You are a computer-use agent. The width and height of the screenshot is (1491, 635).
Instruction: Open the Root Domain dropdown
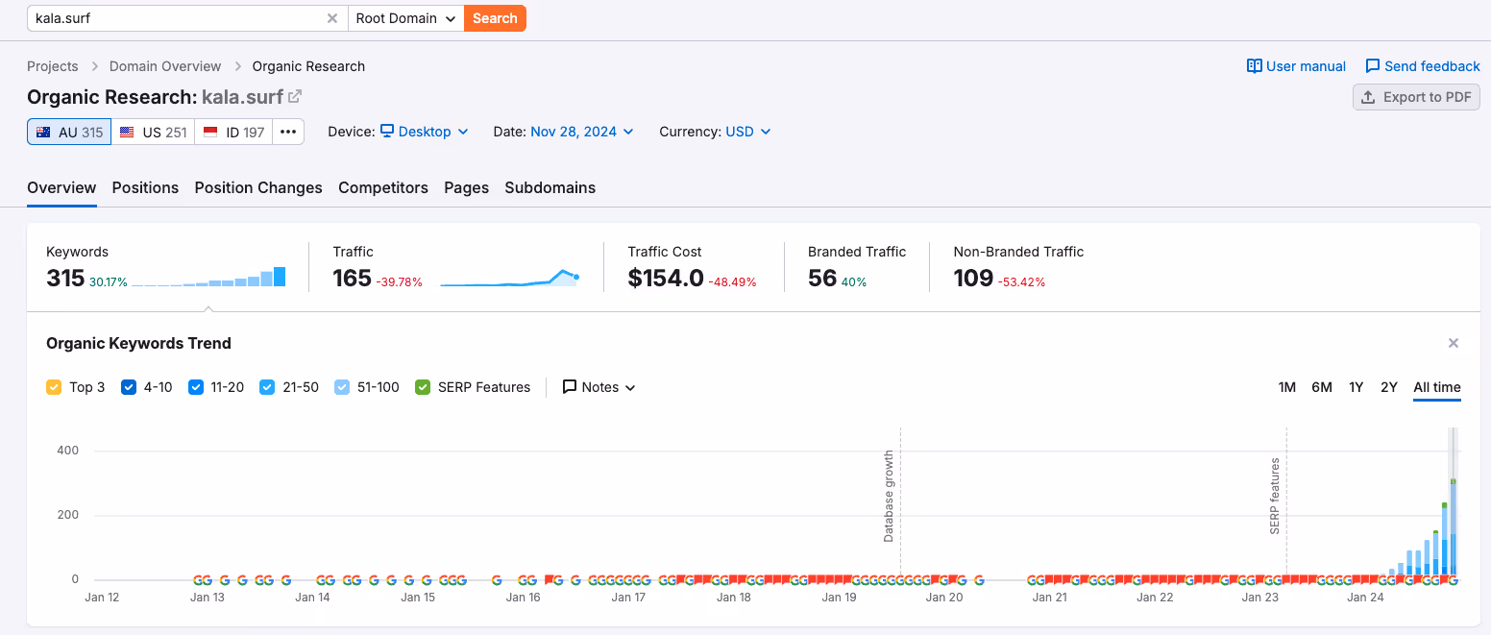tap(405, 18)
